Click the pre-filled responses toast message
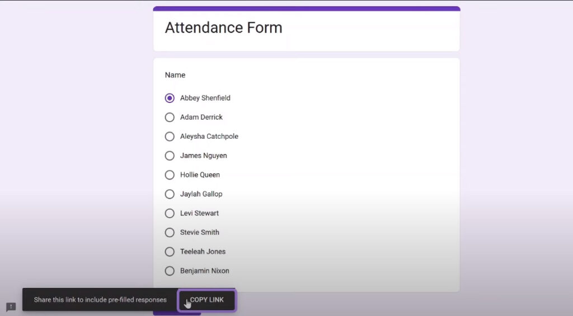Screen dimensions: 573x316 pyautogui.click(x=100, y=300)
